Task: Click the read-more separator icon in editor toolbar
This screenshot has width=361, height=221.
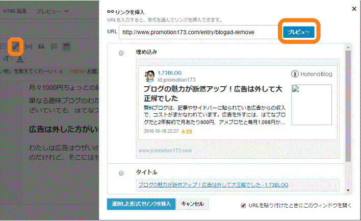Action: (x=29, y=47)
